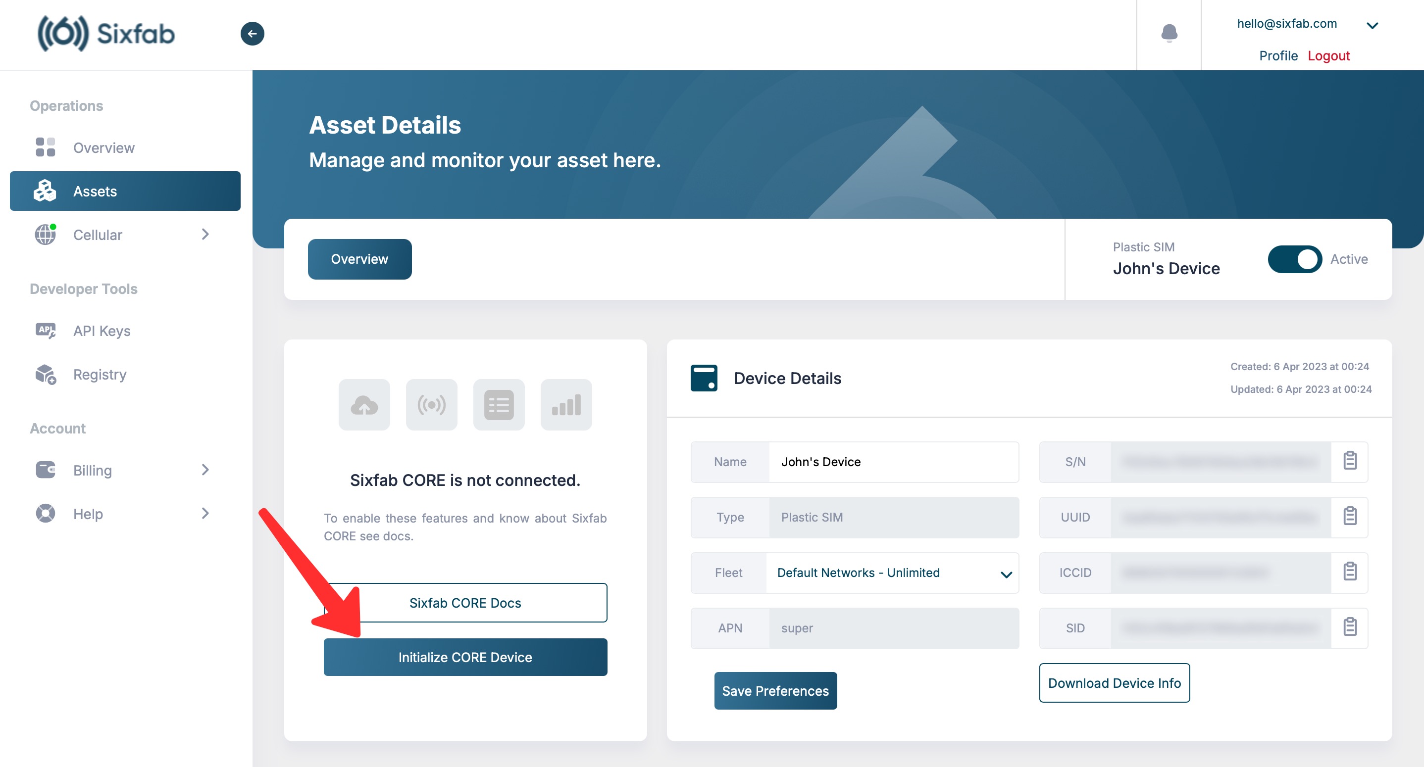Image resolution: width=1424 pixels, height=767 pixels.
Task: Click the Save Preferences button
Action: click(774, 689)
